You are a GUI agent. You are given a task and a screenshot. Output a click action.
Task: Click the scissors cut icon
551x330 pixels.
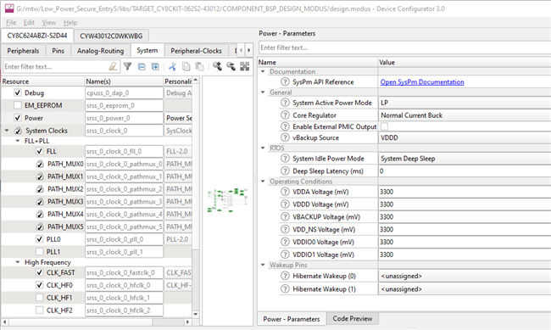click(173, 66)
